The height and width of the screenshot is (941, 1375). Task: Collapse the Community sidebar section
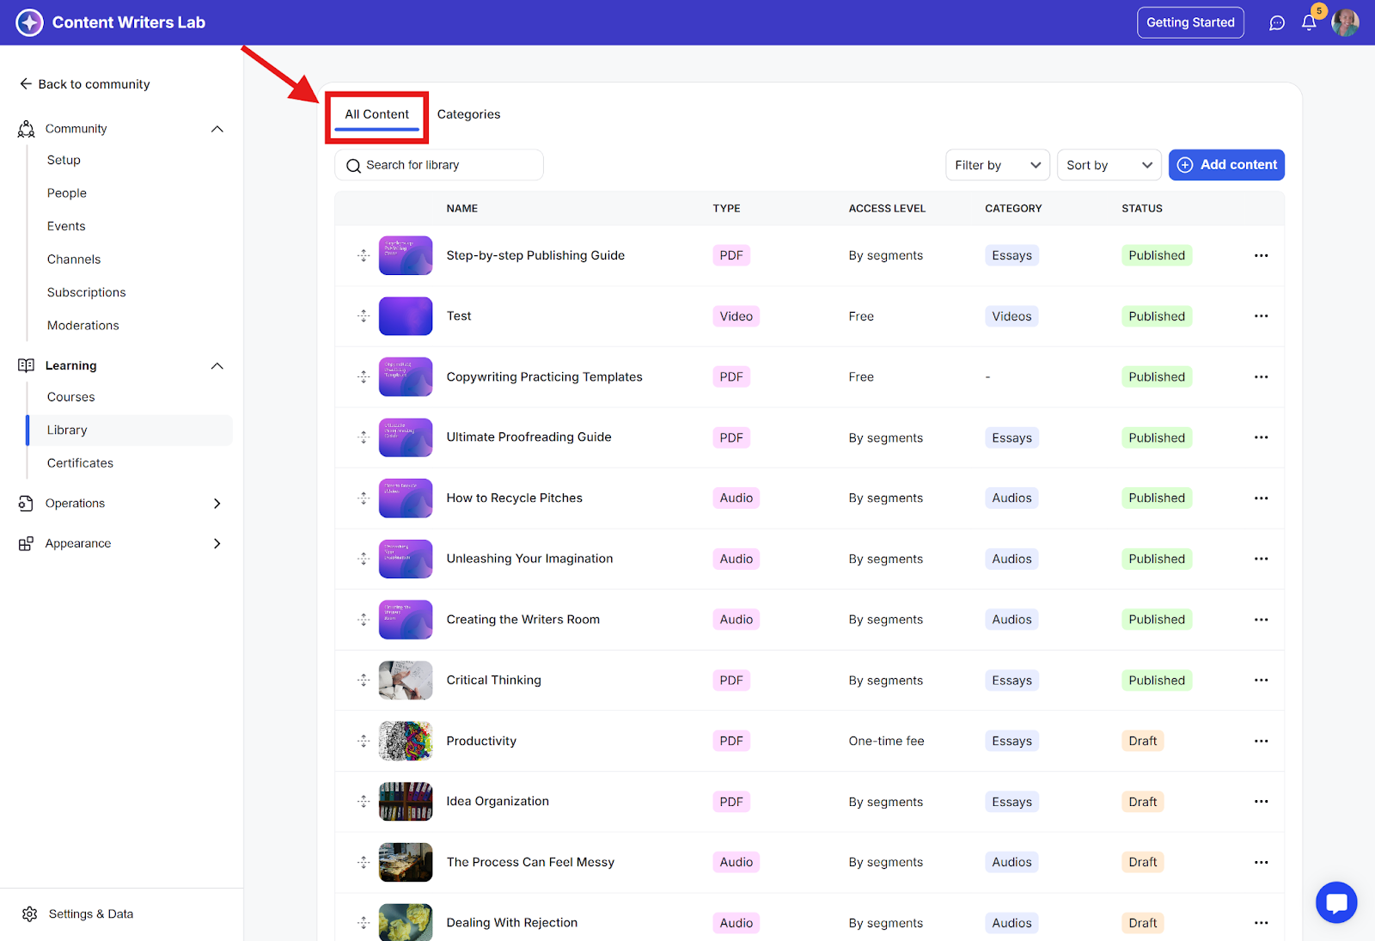pyautogui.click(x=217, y=129)
